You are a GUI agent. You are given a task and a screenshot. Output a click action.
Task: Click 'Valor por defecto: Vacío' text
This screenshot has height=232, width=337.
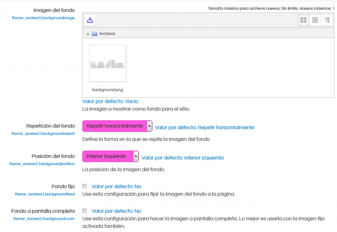point(110,101)
